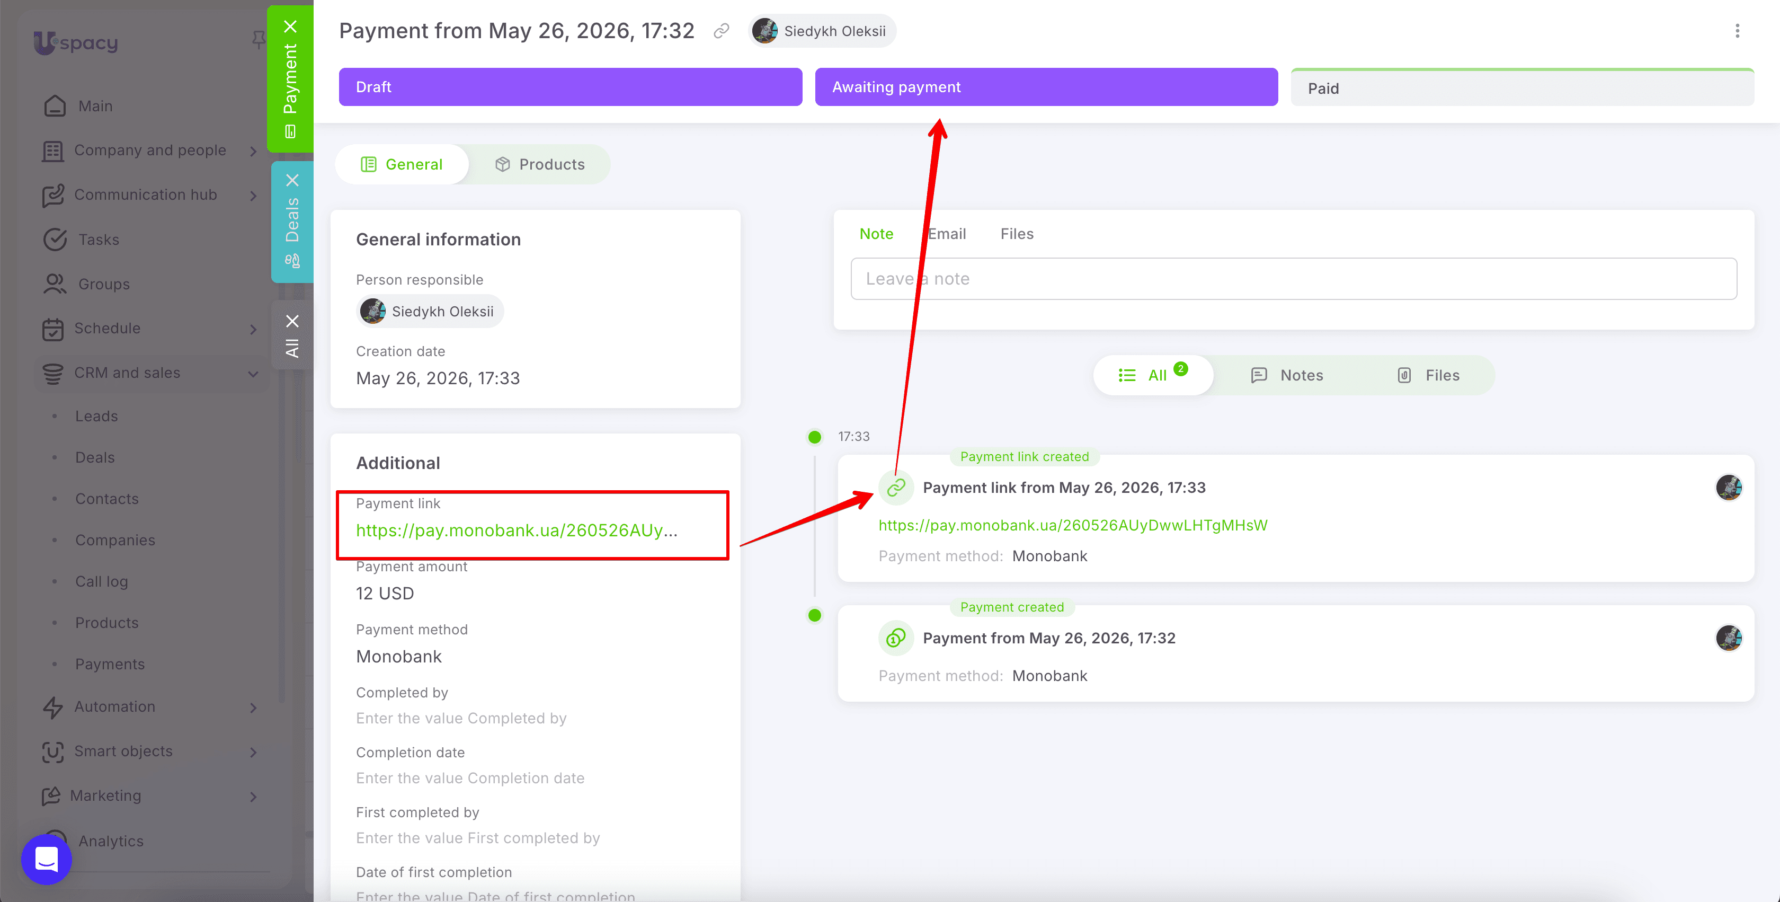Image resolution: width=1780 pixels, height=902 pixels.
Task: Click the 17:33 timeline marker dot
Action: [815, 437]
